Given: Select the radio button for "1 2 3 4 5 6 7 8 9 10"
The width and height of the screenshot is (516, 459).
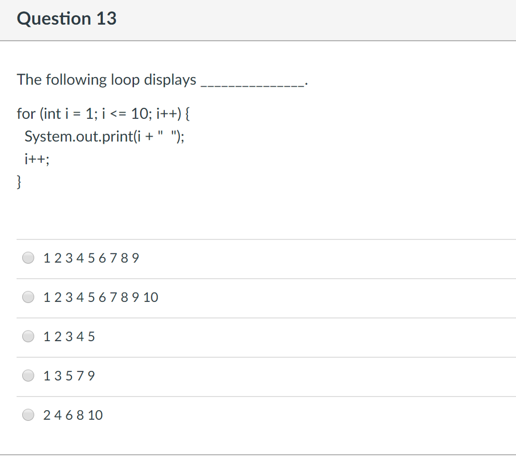Looking at the screenshot, I should pyautogui.click(x=28, y=297).
